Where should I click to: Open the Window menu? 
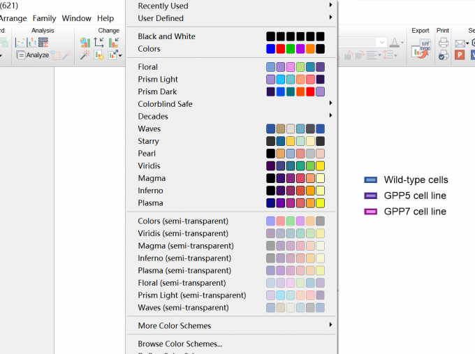click(x=76, y=18)
